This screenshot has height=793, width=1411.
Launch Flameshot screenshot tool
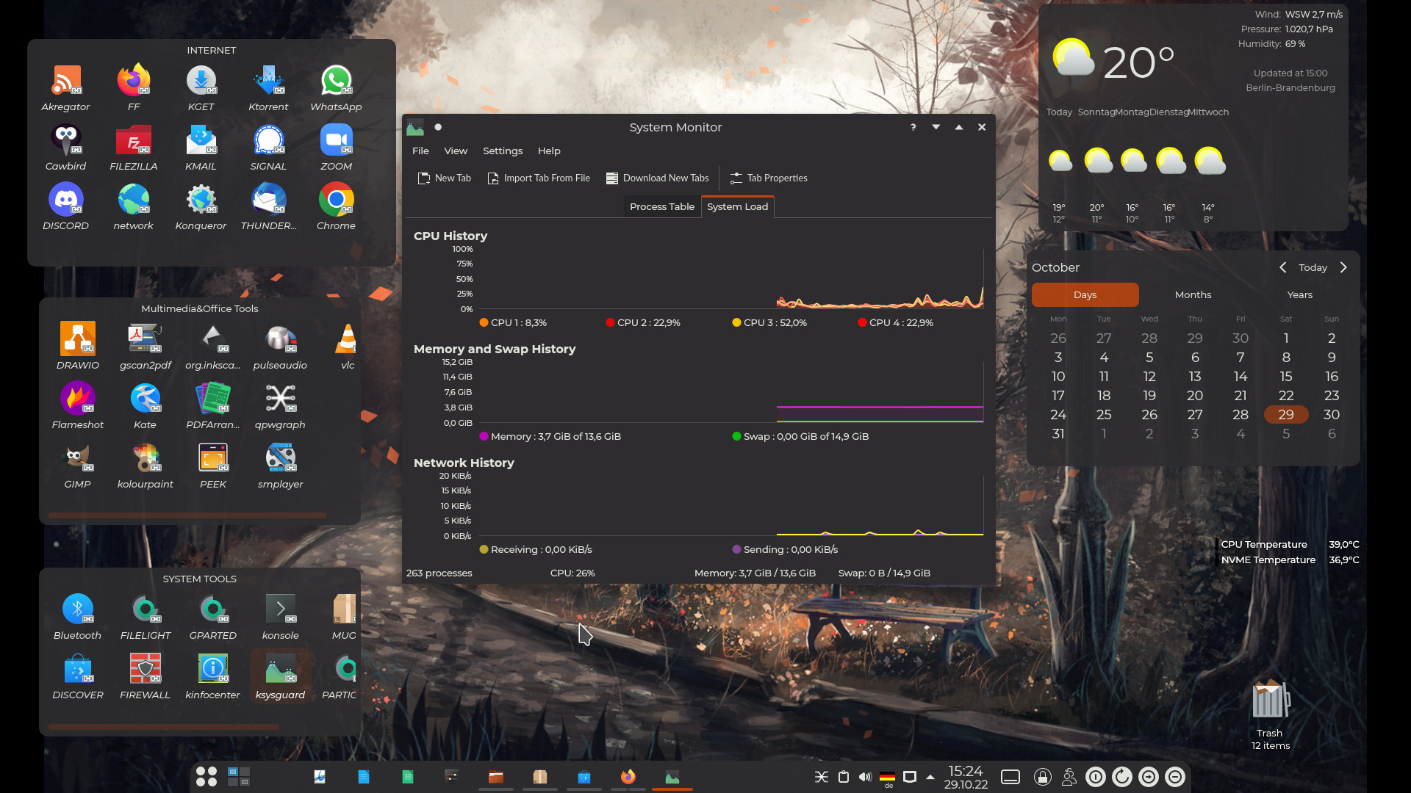pos(78,406)
